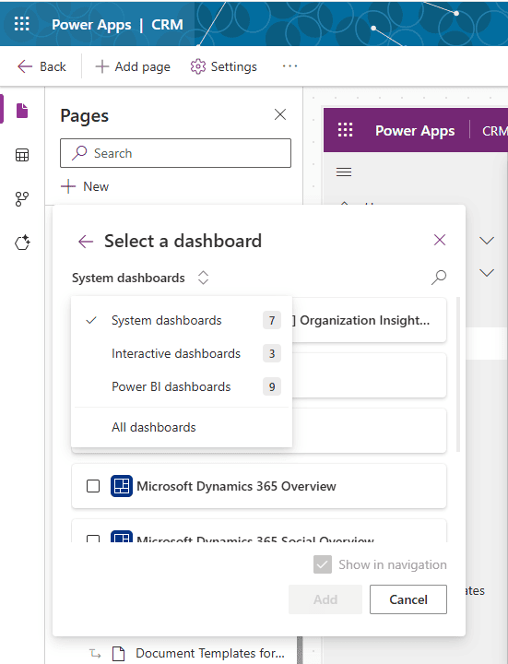Toggle the preview hamburger menu

pyautogui.click(x=344, y=172)
